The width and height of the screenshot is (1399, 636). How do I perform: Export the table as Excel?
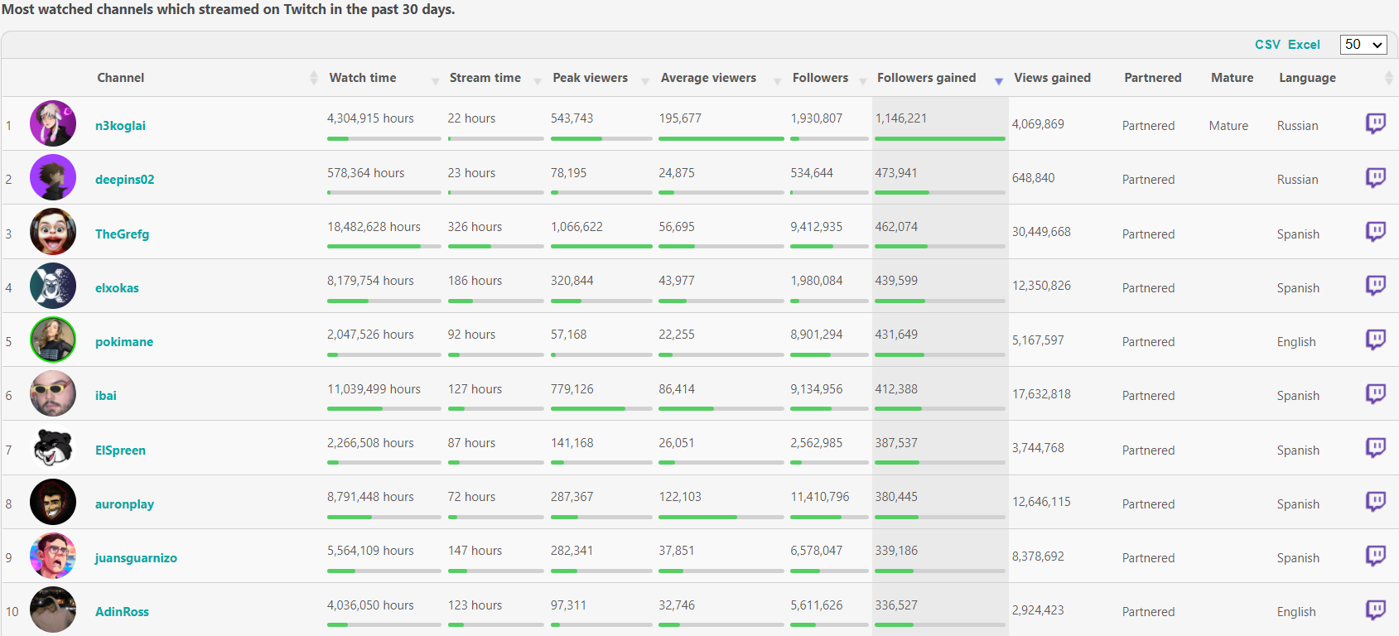point(1304,45)
